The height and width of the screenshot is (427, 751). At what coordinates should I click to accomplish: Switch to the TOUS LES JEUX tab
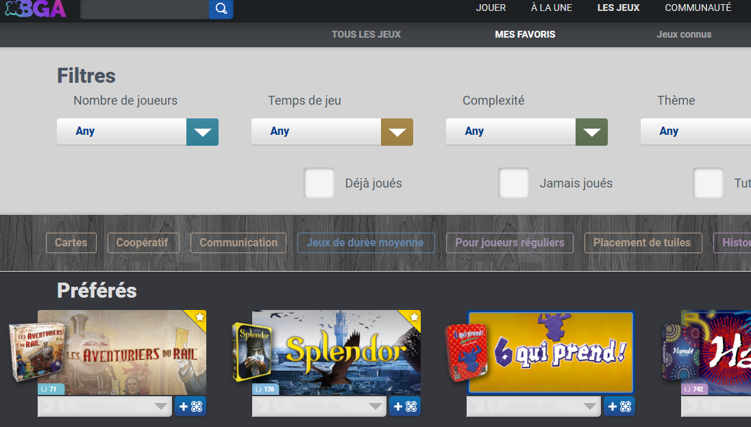[367, 34]
